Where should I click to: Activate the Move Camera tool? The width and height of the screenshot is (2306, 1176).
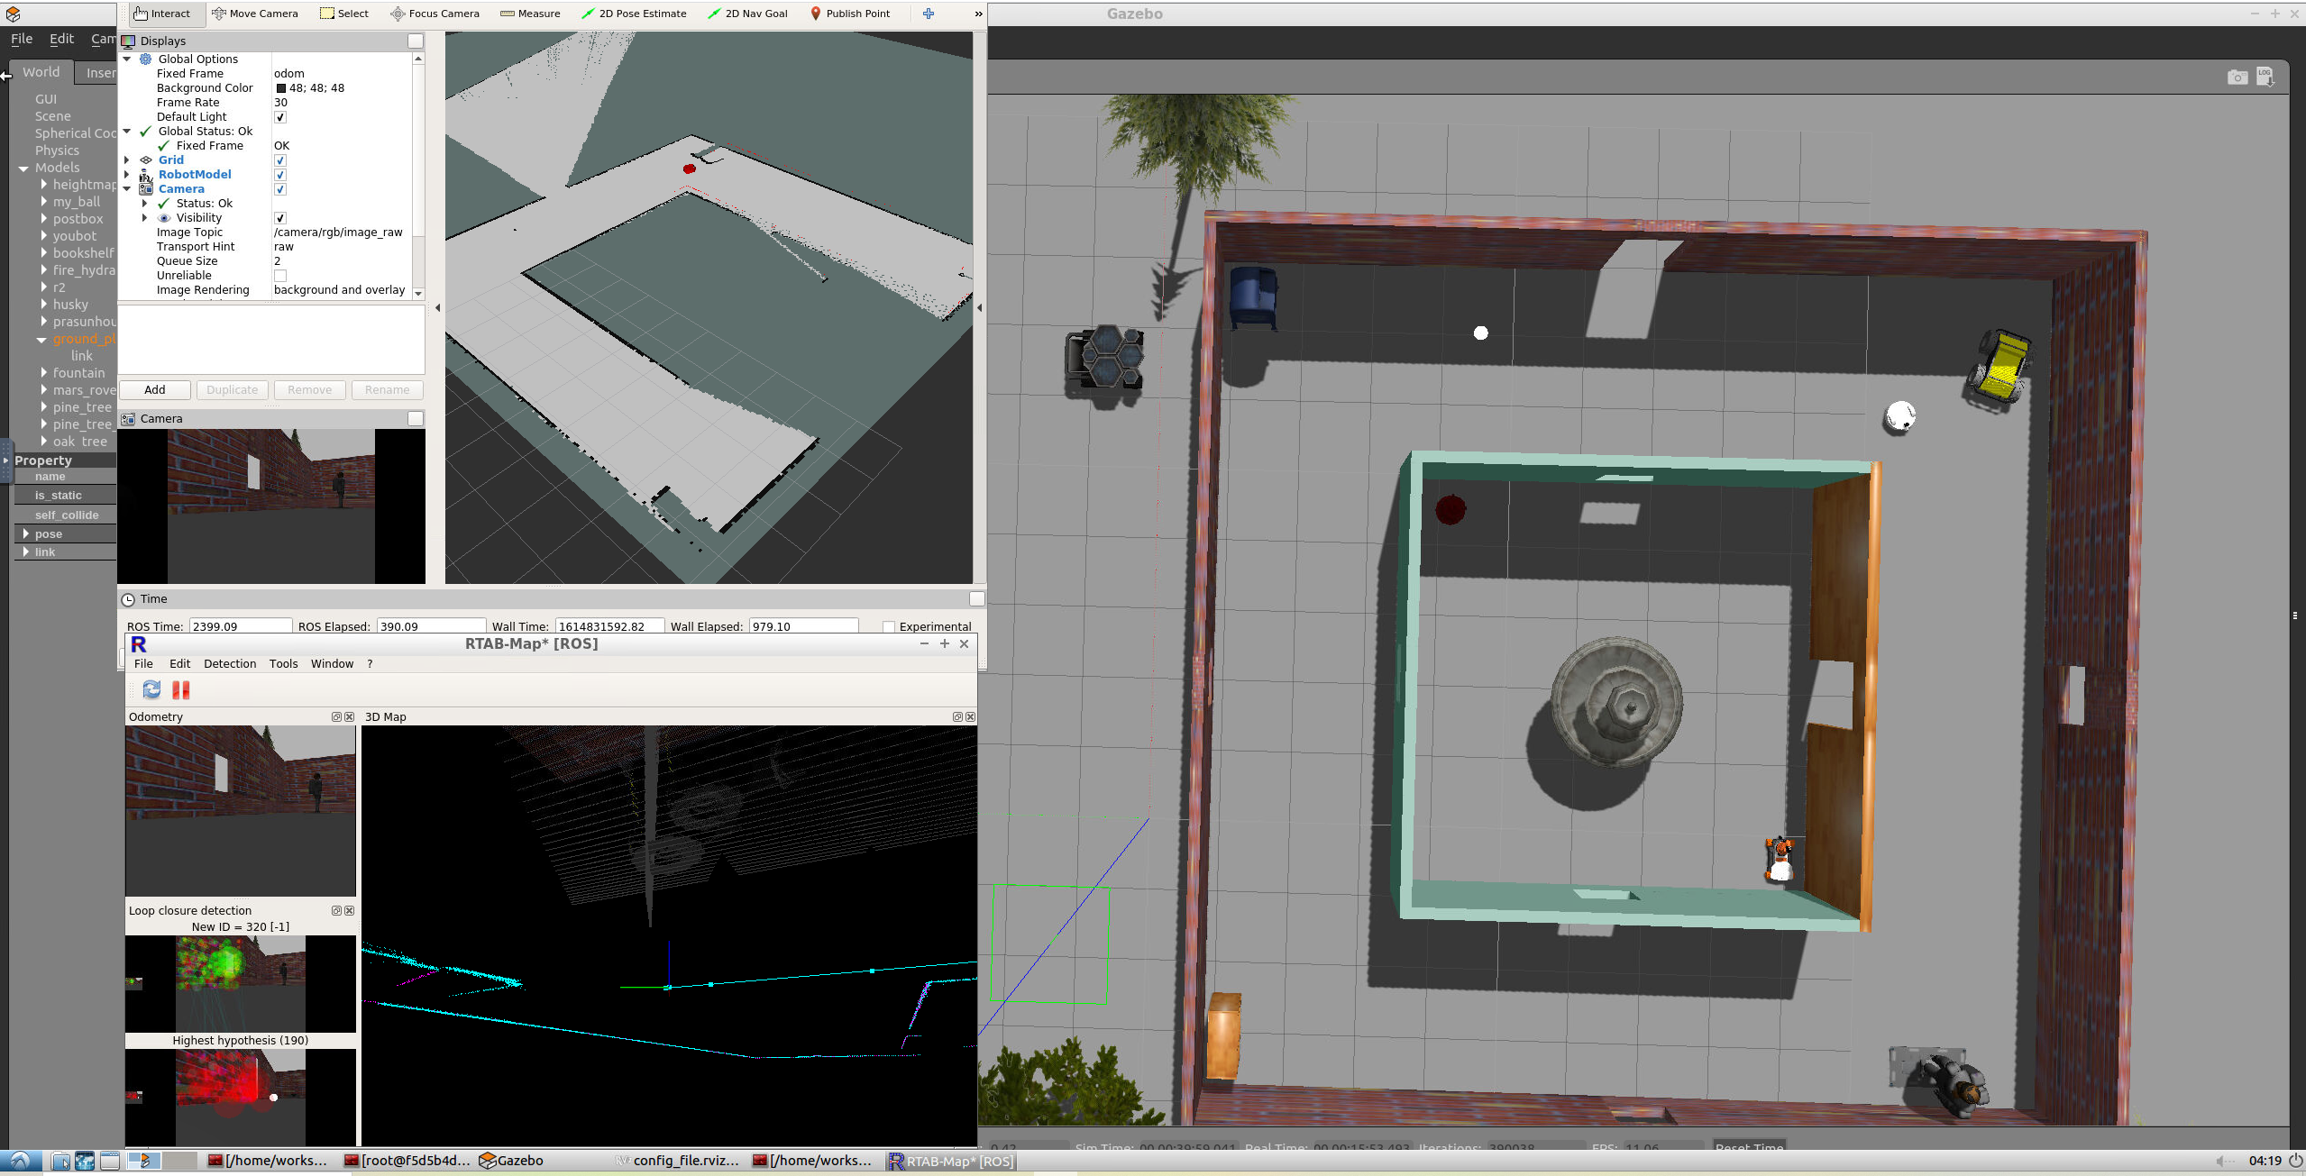tap(254, 14)
